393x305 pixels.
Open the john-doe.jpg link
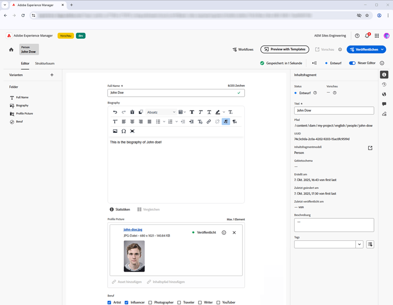tap(133, 230)
